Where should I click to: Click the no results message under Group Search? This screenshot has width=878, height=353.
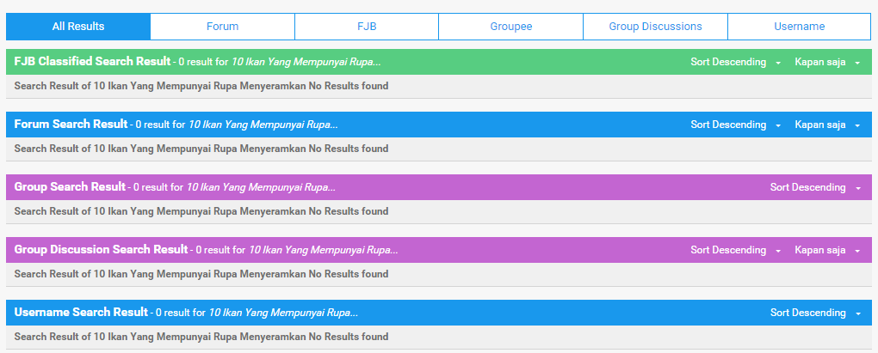click(x=201, y=211)
